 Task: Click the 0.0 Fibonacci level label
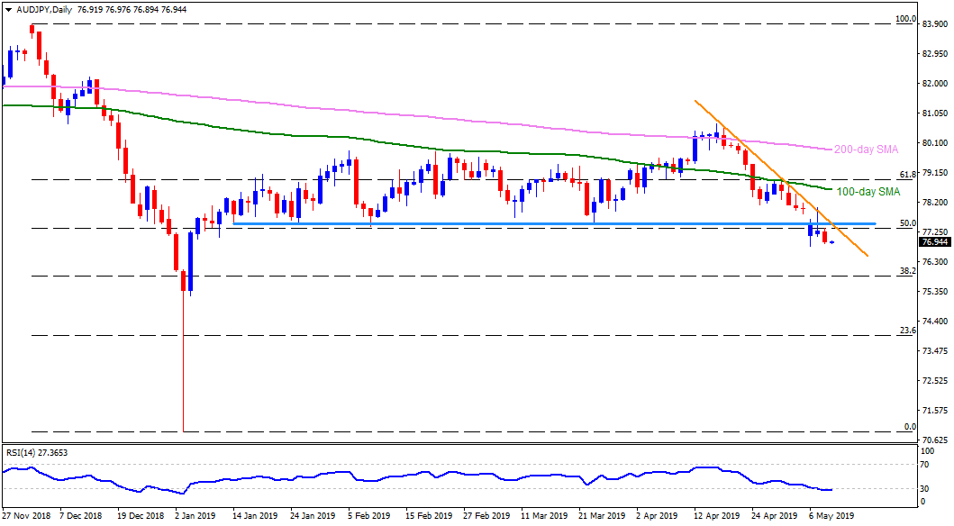(x=910, y=426)
